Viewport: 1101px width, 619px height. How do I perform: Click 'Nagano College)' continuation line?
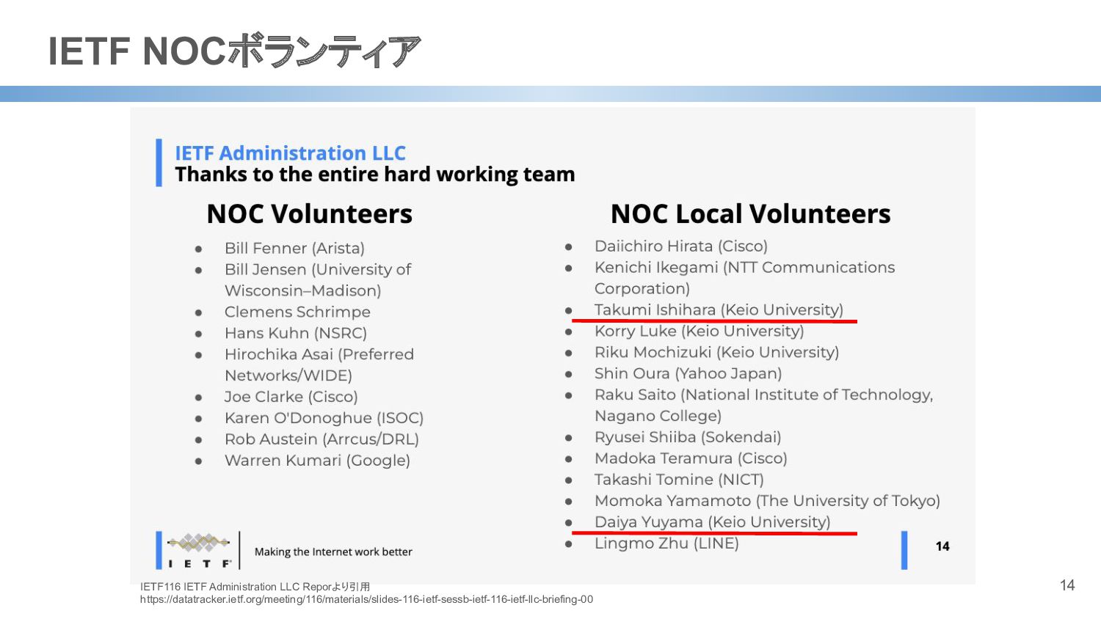pyautogui.click(x=658, y=417)
